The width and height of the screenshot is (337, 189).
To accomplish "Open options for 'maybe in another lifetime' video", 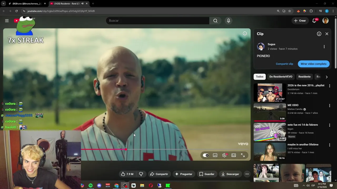I will coord(329,145).
